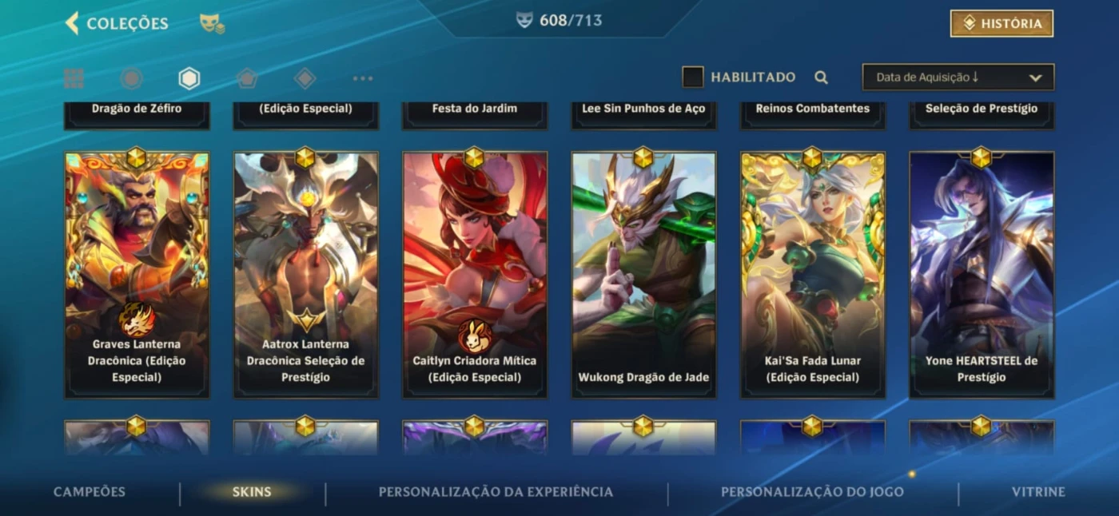Screen dimensions: 1119x516
Task: Open the Vitrine tab
Action: click(1038, 492)
